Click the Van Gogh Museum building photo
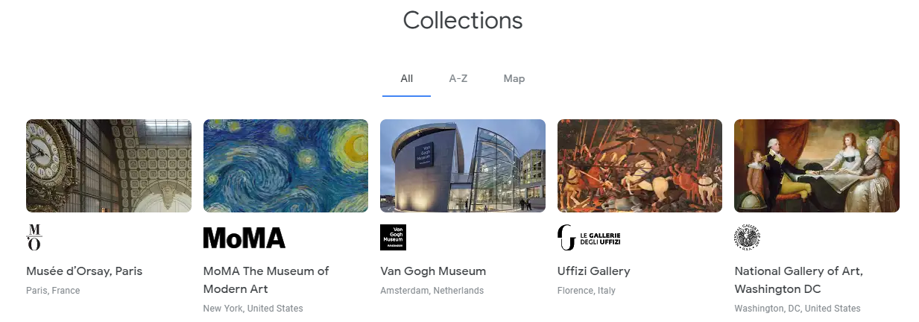 pos(463,165)
